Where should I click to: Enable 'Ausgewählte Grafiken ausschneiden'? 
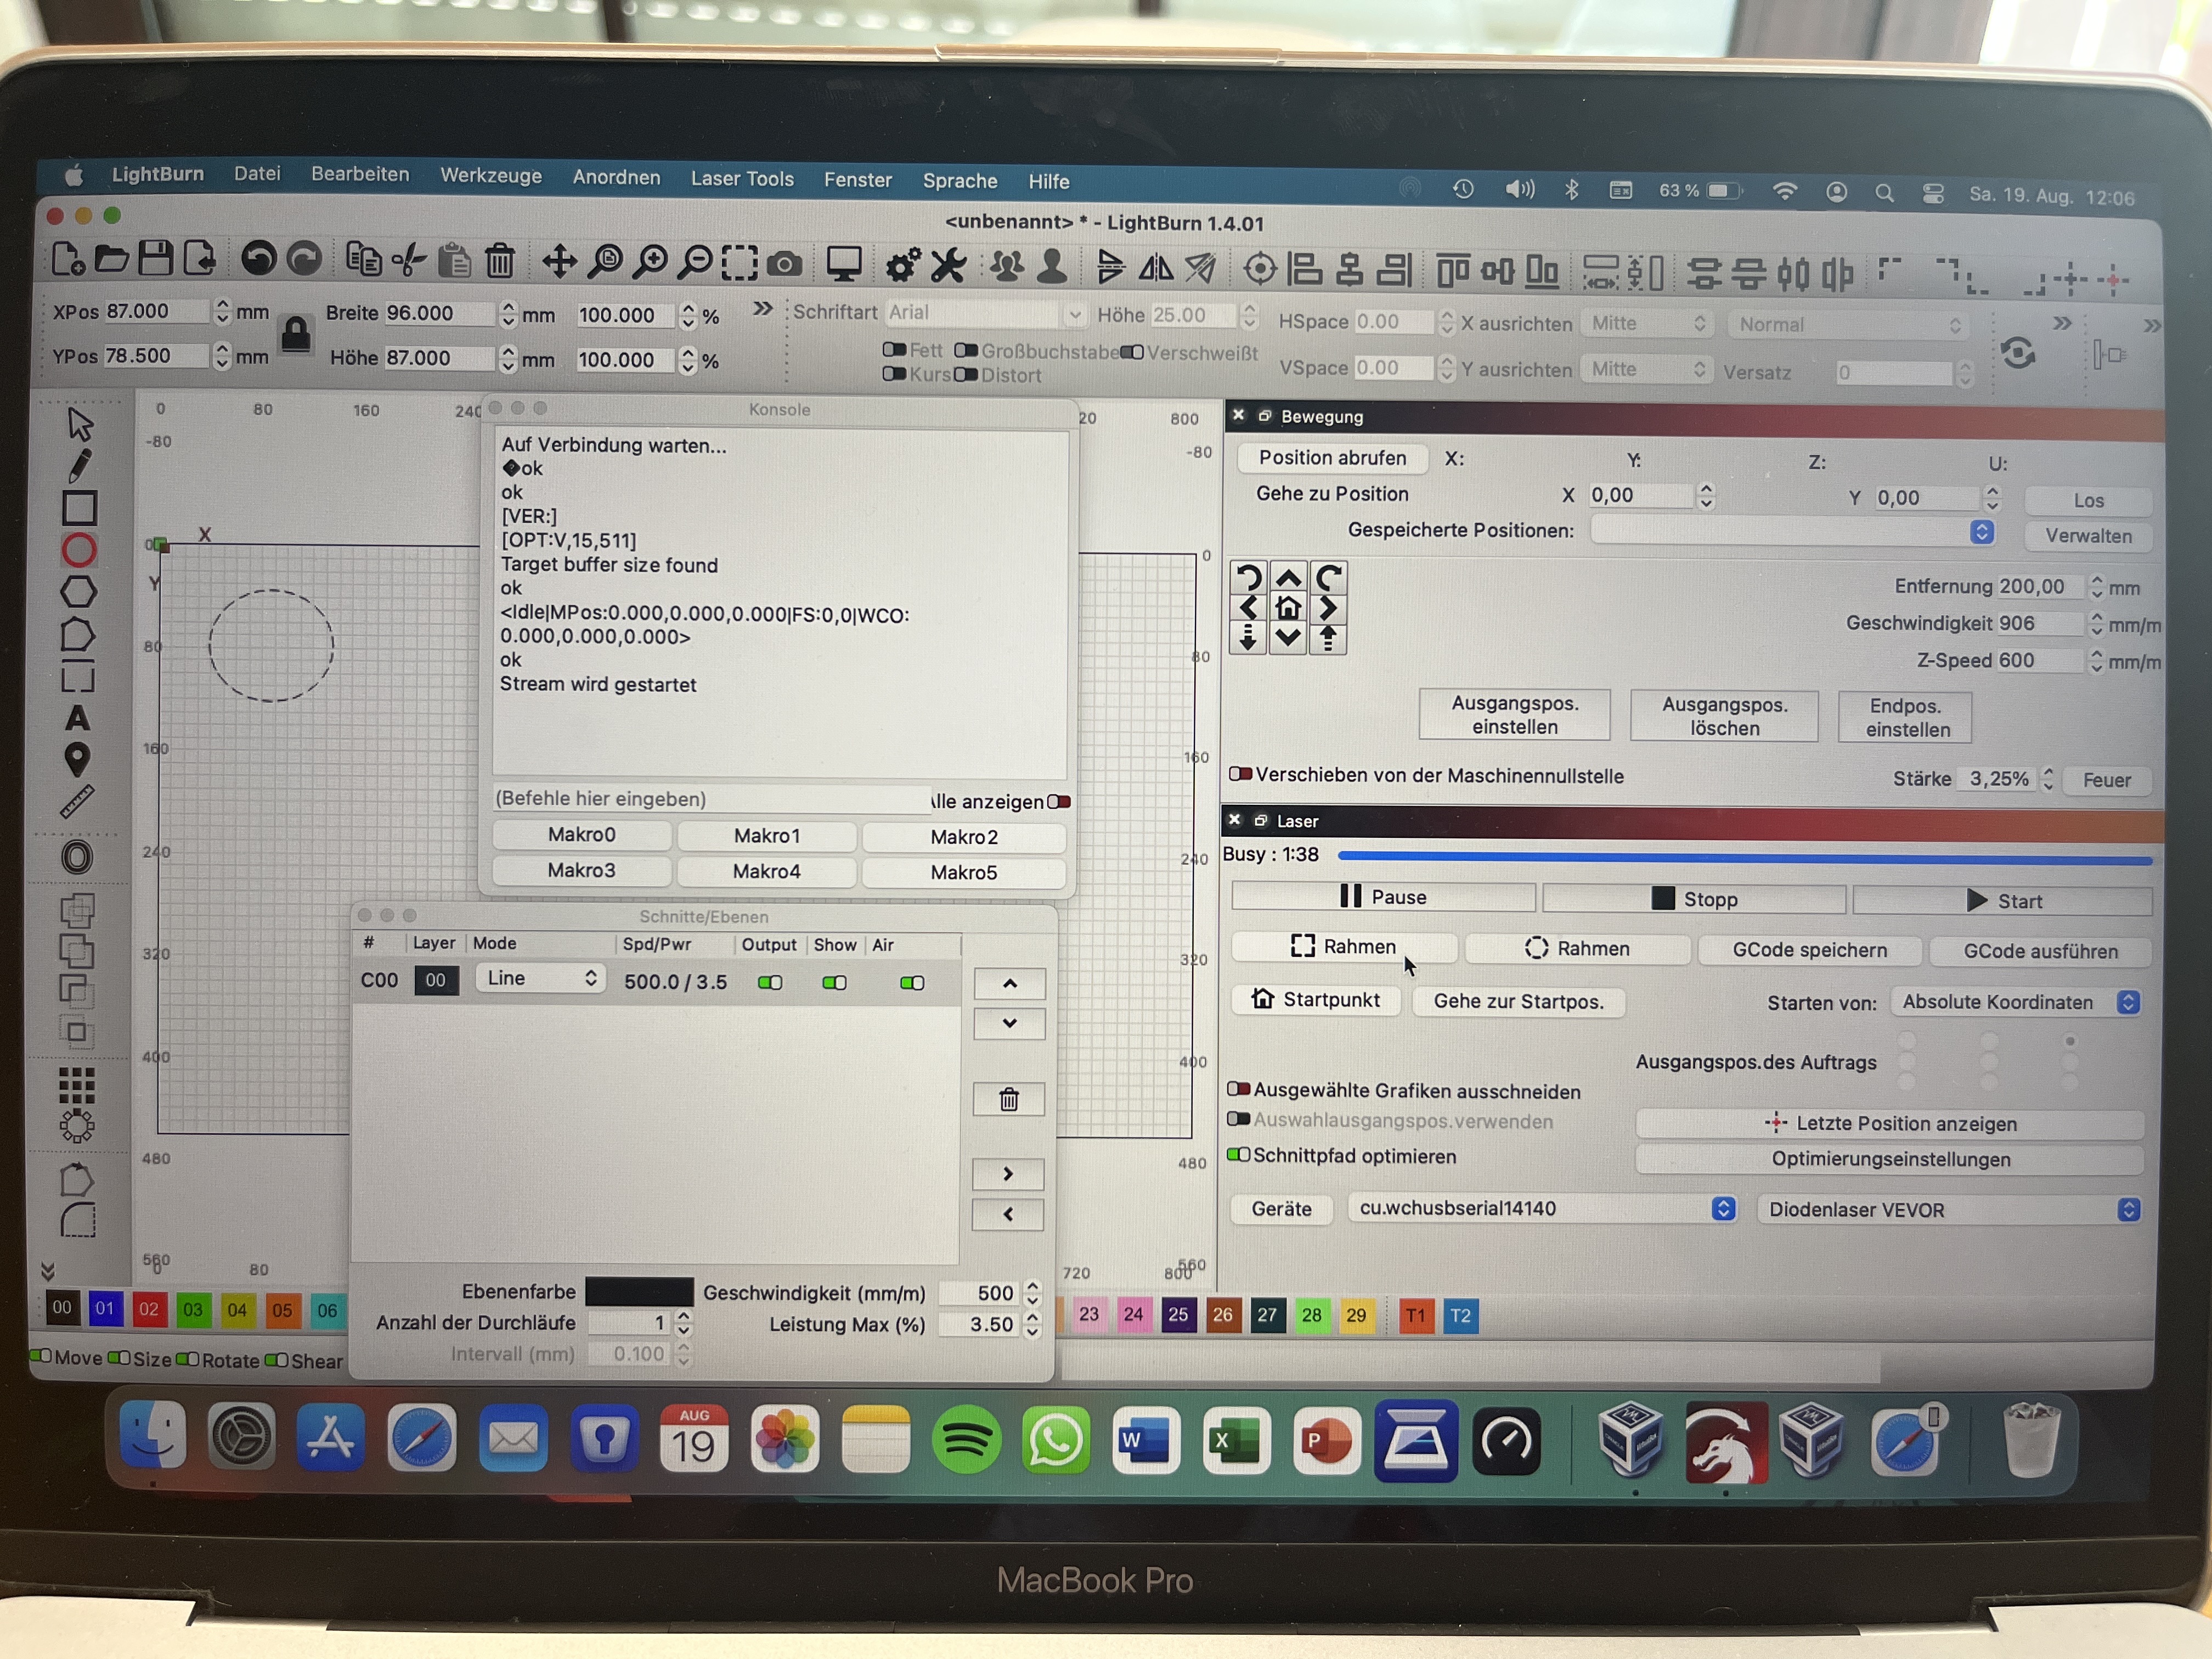coord(1239,1089)
